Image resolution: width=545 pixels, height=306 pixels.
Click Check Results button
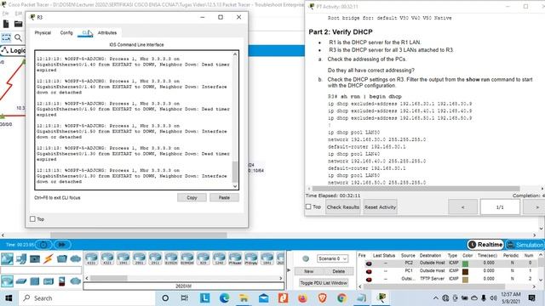[x=342, y=207]
